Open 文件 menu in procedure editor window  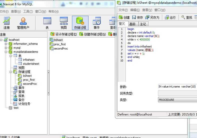(123, 10)
